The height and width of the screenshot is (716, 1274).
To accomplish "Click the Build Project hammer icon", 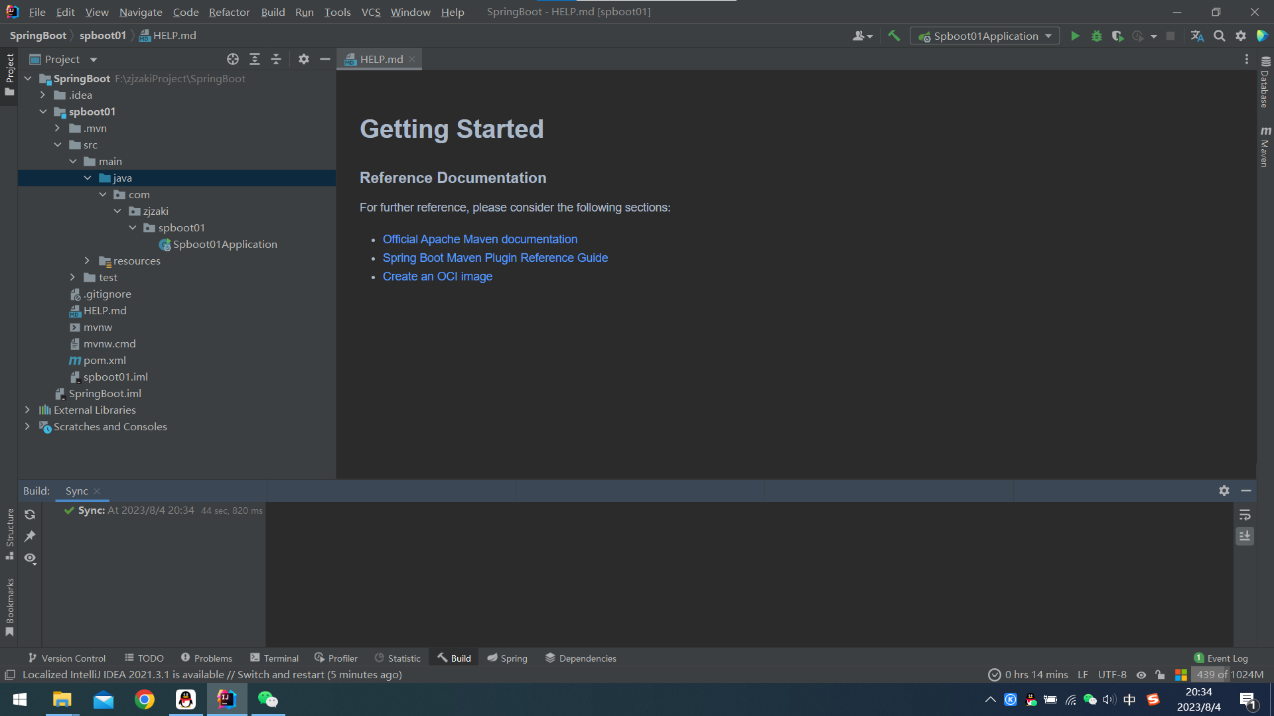I will [894, 36].
